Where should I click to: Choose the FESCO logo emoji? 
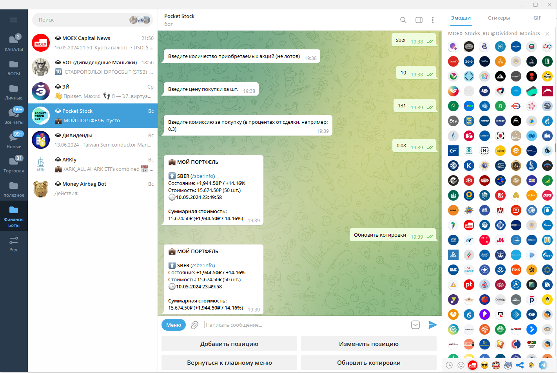pyautogui.click(x=484, y=121)
